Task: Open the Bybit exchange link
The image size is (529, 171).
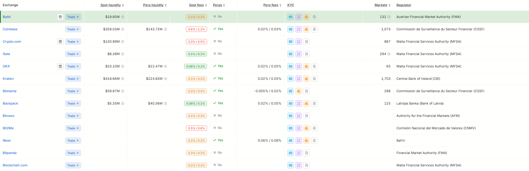Action: click(x=7, y=17)
